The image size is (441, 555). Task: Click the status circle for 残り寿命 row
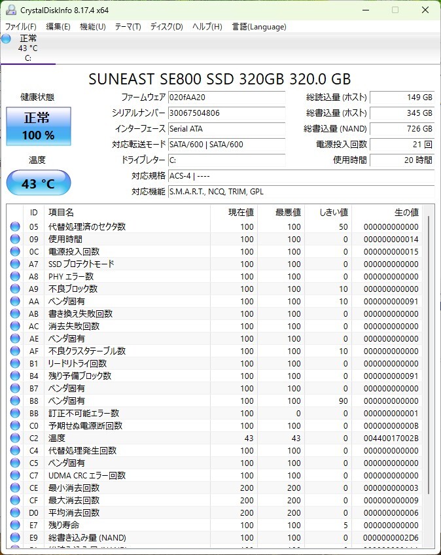click(x=15, y=525)
